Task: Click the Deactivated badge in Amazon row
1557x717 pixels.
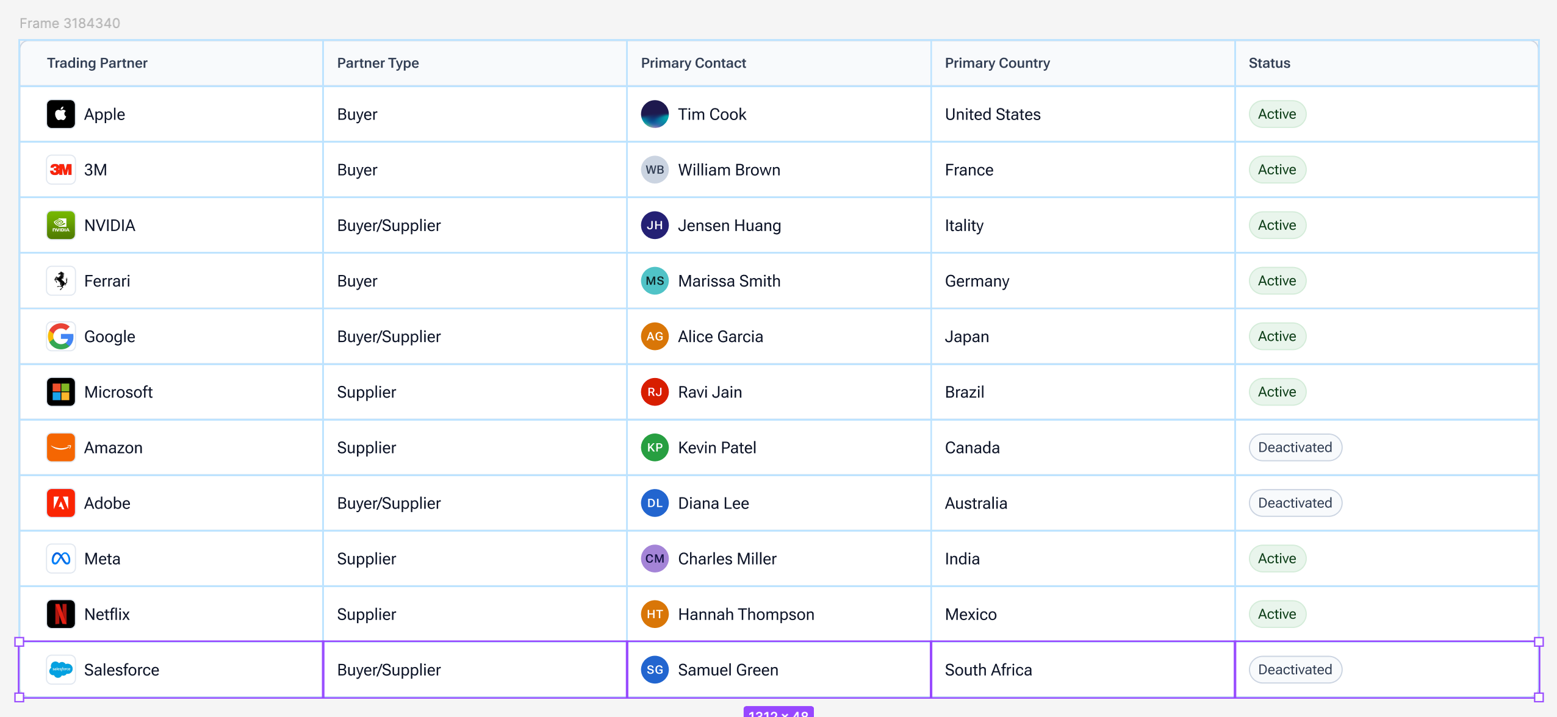Action: point(1295,447)
